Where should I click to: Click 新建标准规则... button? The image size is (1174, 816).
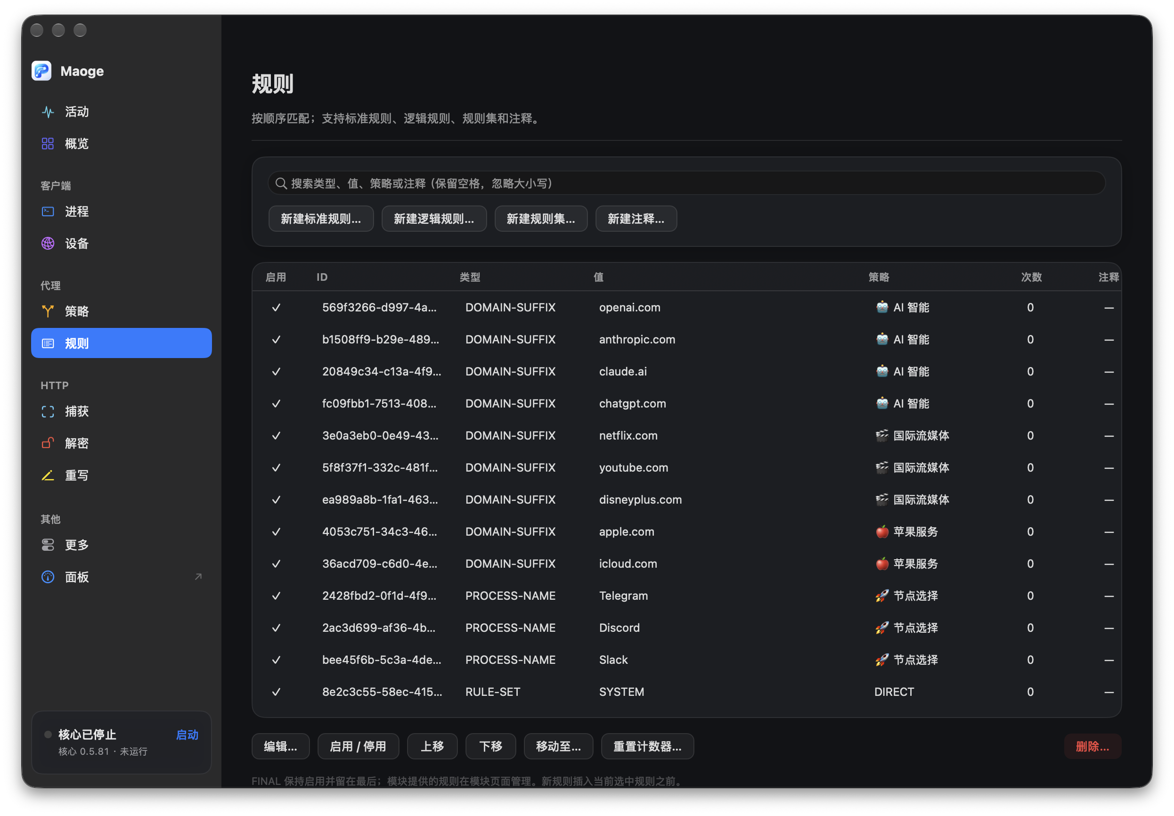(x=320, y=218)
